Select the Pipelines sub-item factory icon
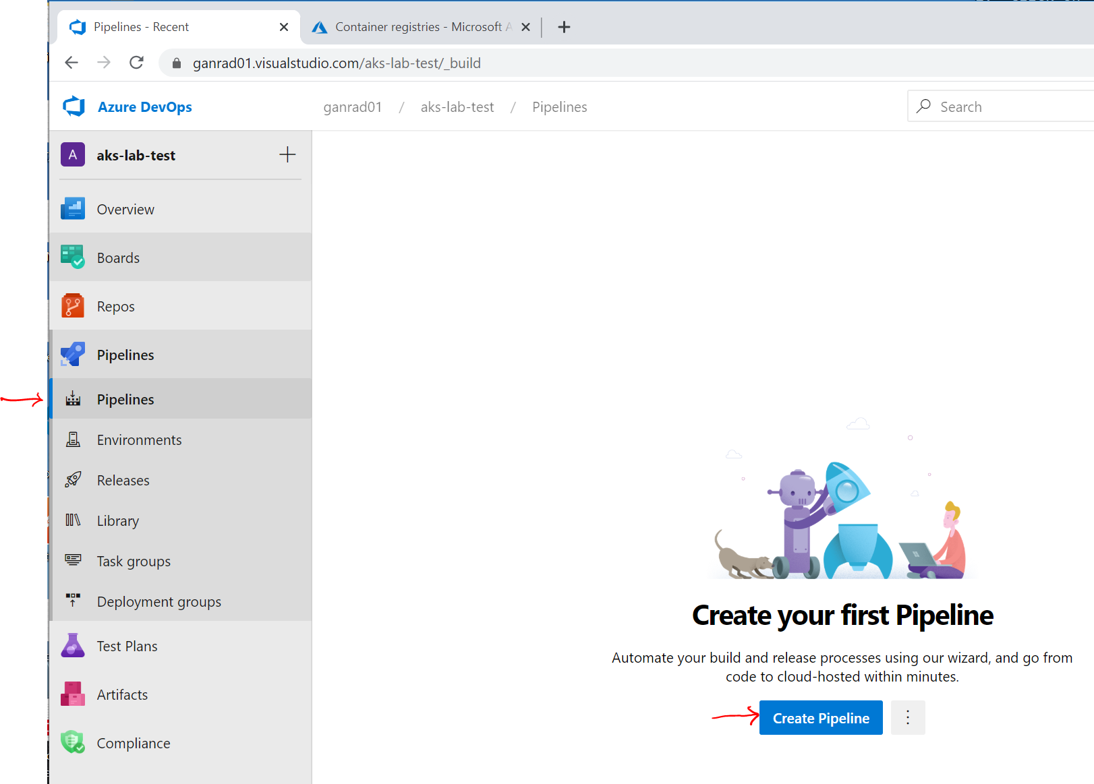1094x784 pixels. [x=73, y=399]
